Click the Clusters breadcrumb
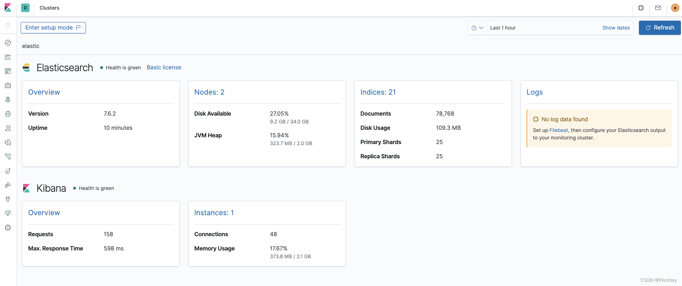682x286 pixels. [x=50, y=8]
